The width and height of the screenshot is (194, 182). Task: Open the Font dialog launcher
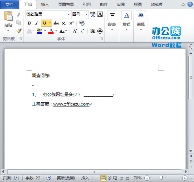102,39
